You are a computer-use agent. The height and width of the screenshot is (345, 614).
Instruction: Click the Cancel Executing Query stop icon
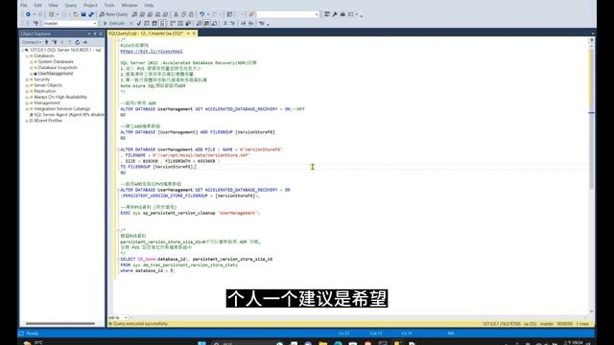[x=131, y=23]
